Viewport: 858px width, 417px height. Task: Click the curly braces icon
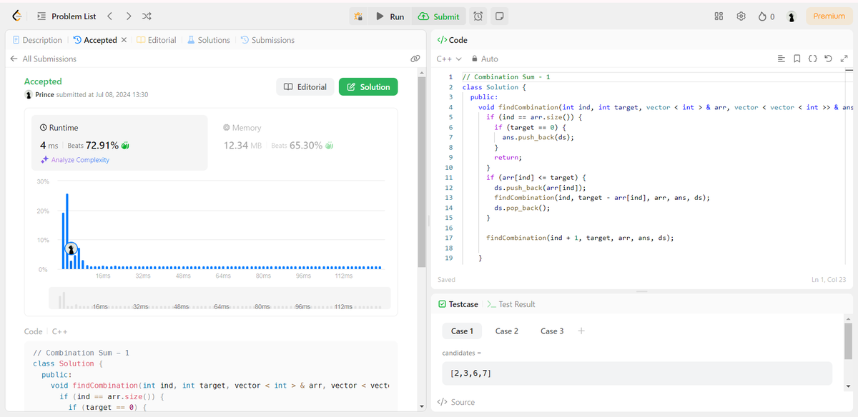[x=812, y=59]
